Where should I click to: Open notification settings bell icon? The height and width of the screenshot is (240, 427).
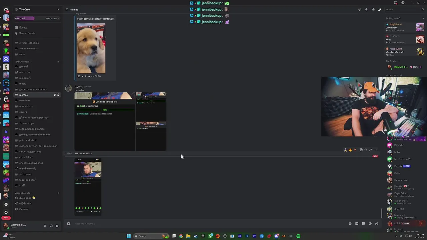pyautogui.click(x=366, y=9)
